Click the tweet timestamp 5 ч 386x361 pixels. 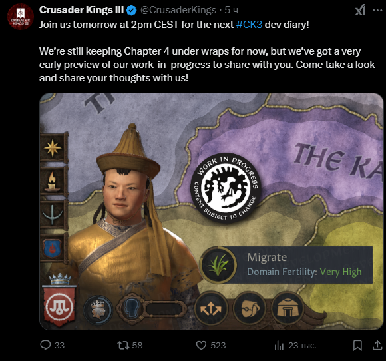(231, 10)
